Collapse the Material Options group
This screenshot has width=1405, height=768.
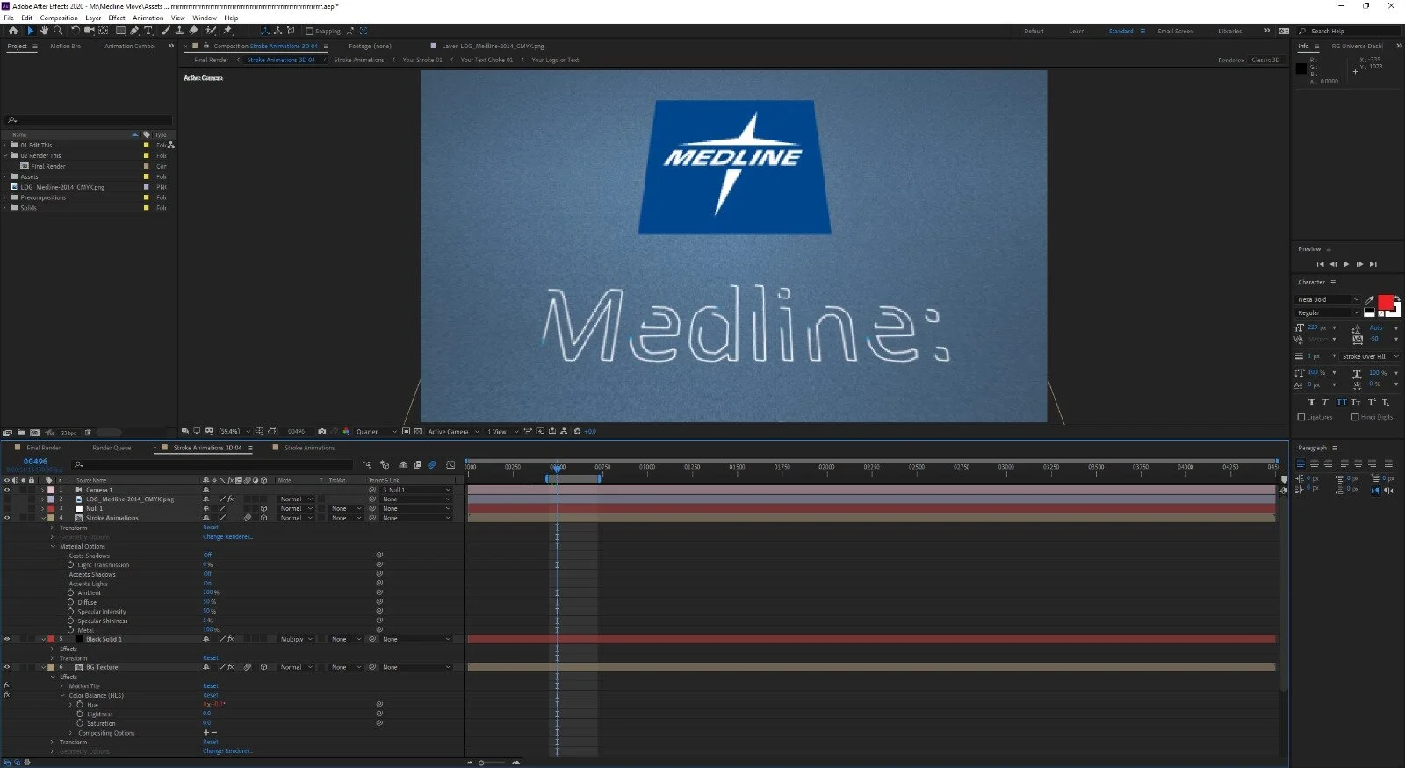coord(53,546)
